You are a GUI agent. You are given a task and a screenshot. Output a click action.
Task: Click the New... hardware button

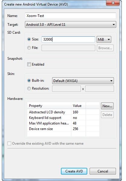(107, 106)
